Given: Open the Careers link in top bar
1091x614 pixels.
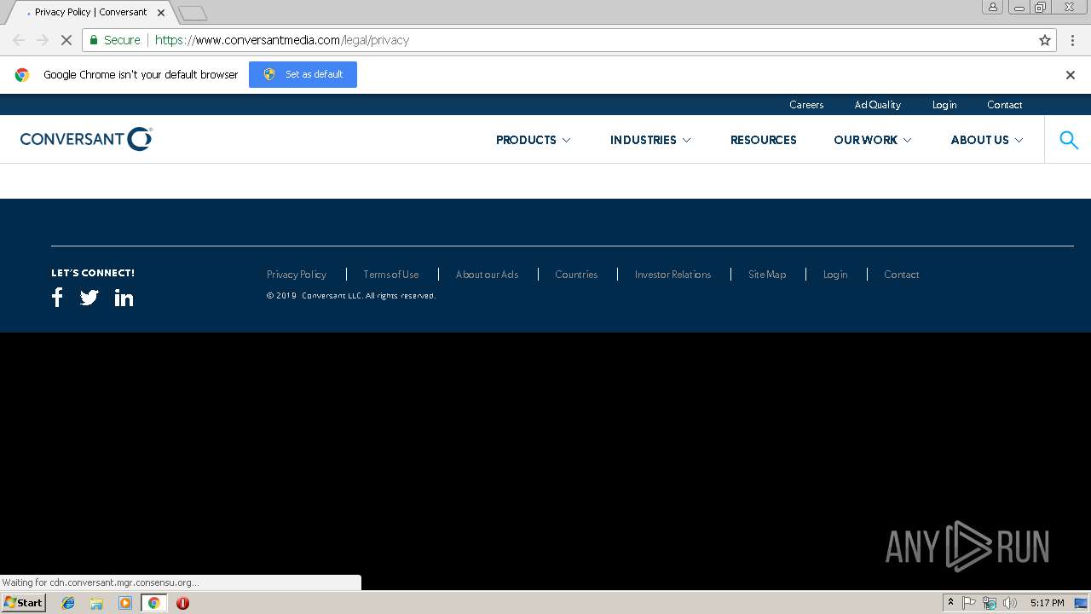Looking at the screenshot, I should 806,105.
